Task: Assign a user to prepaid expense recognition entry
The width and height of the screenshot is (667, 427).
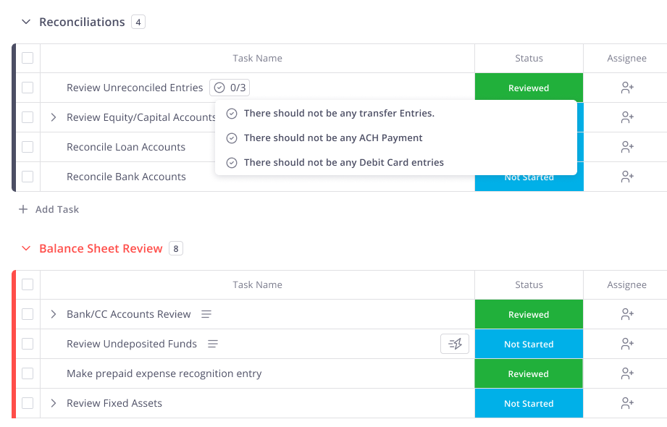Action: [627, 373]
